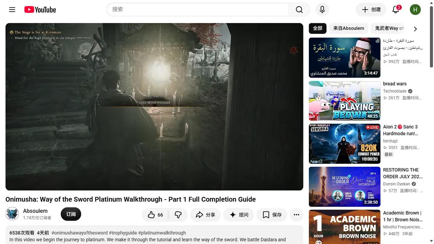
Task: Save video with 保存 button
Action: (x=272, y=215)
